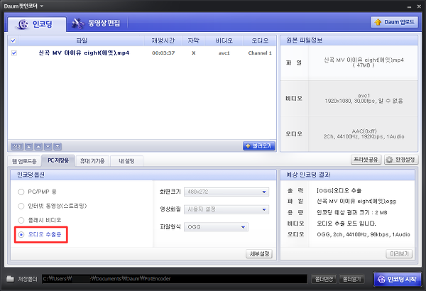Uncheck the 아이유 eight mp4 file checkbox
The image size is (426, 291).
(14, 53)
